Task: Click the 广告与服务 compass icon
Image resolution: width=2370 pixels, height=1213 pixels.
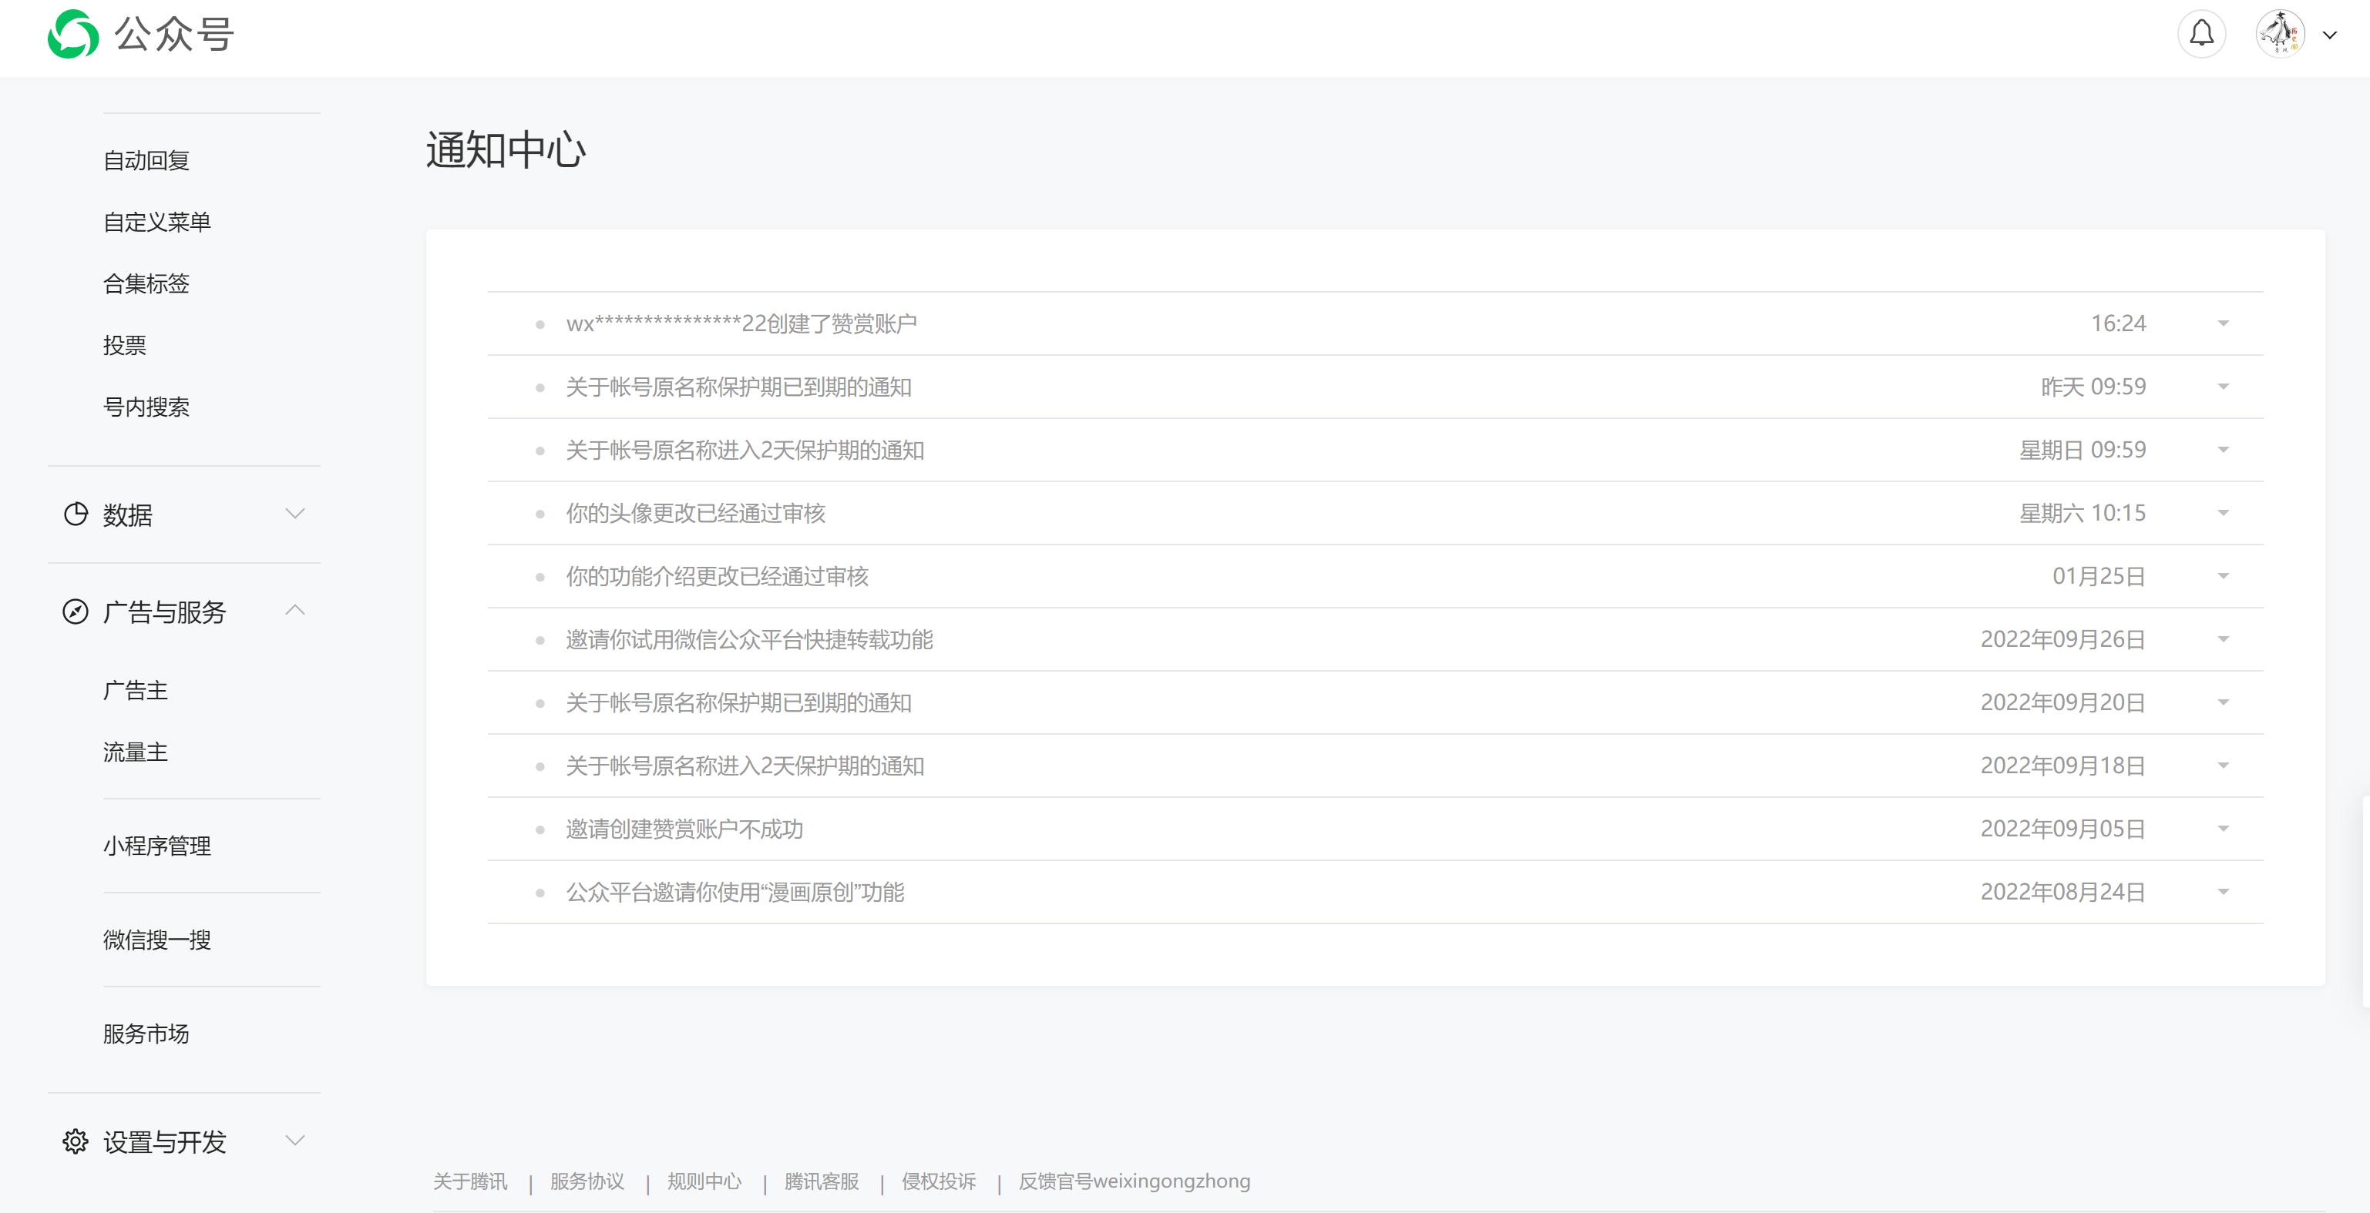Action: 76,612
